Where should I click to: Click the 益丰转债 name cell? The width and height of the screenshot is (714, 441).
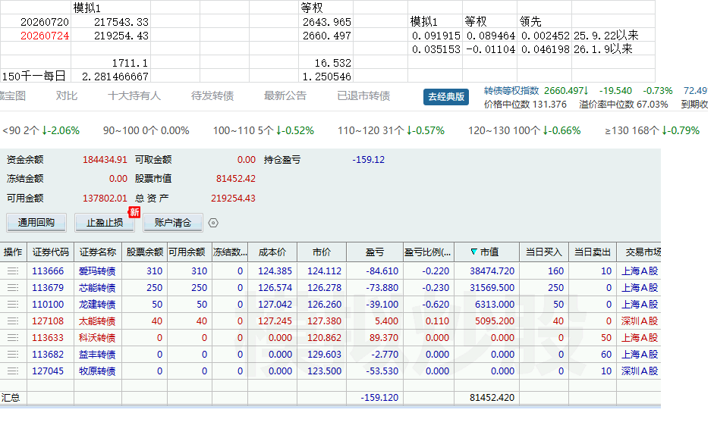click(x=97, y=354)
